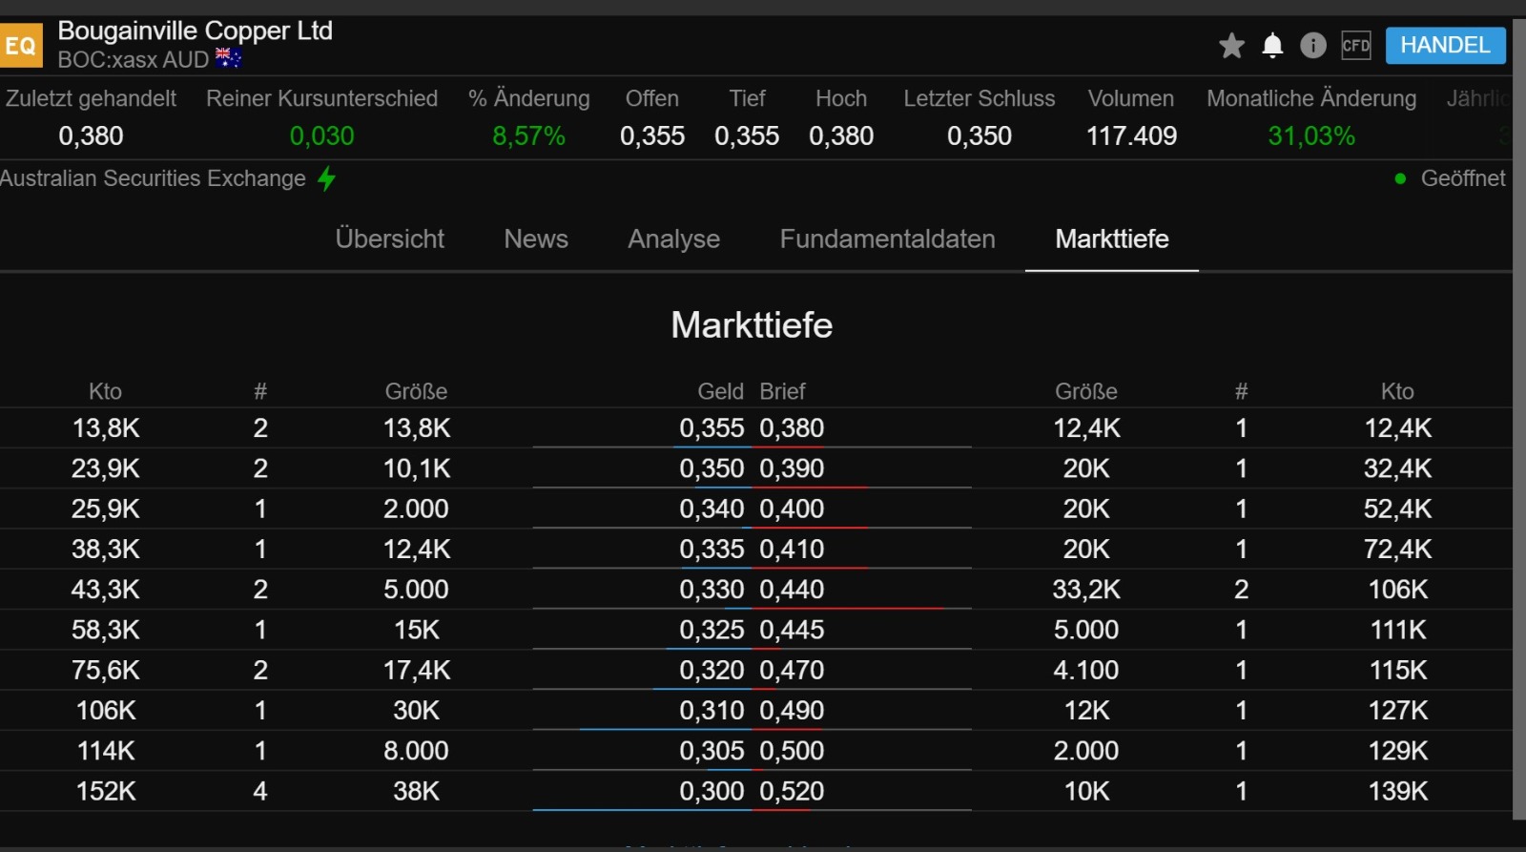Show the Fundamentaldaten tab
This screenshot has width=1526, height=852.
tap(887, 239)
